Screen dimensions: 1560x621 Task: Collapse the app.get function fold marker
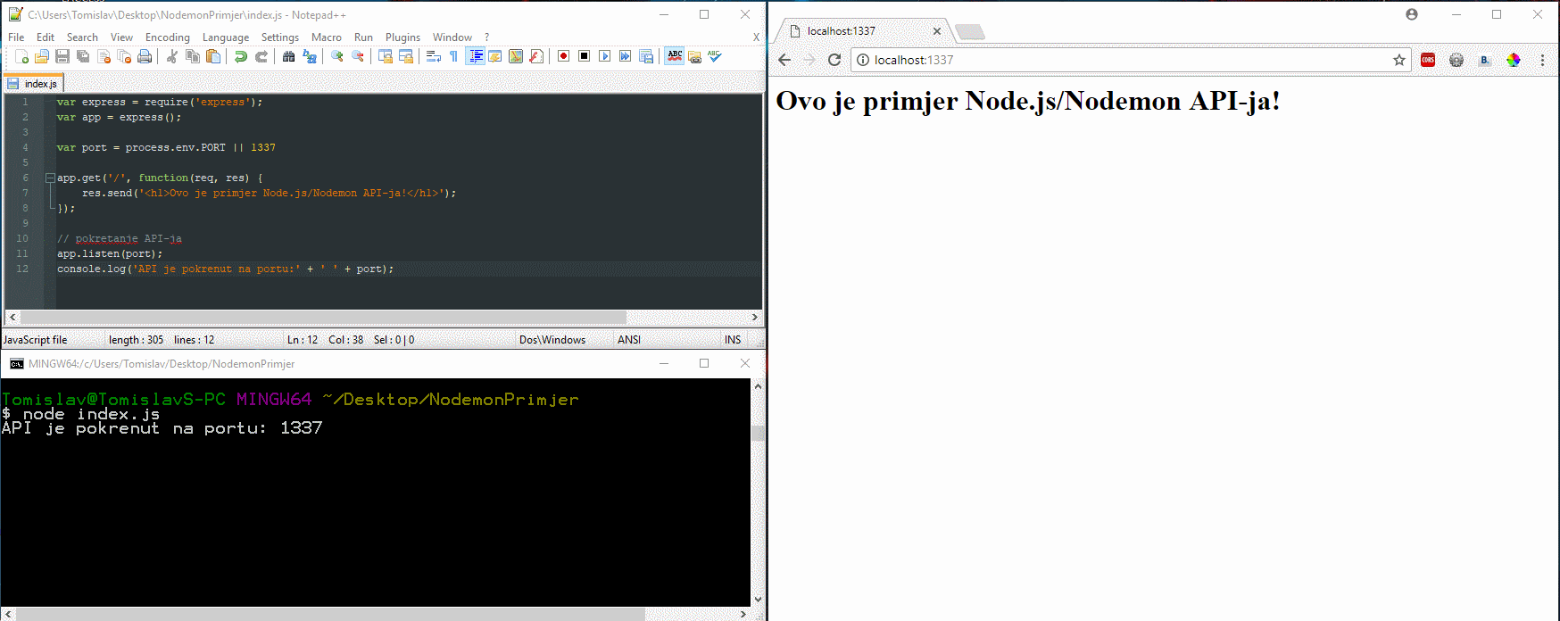point(51,178)
